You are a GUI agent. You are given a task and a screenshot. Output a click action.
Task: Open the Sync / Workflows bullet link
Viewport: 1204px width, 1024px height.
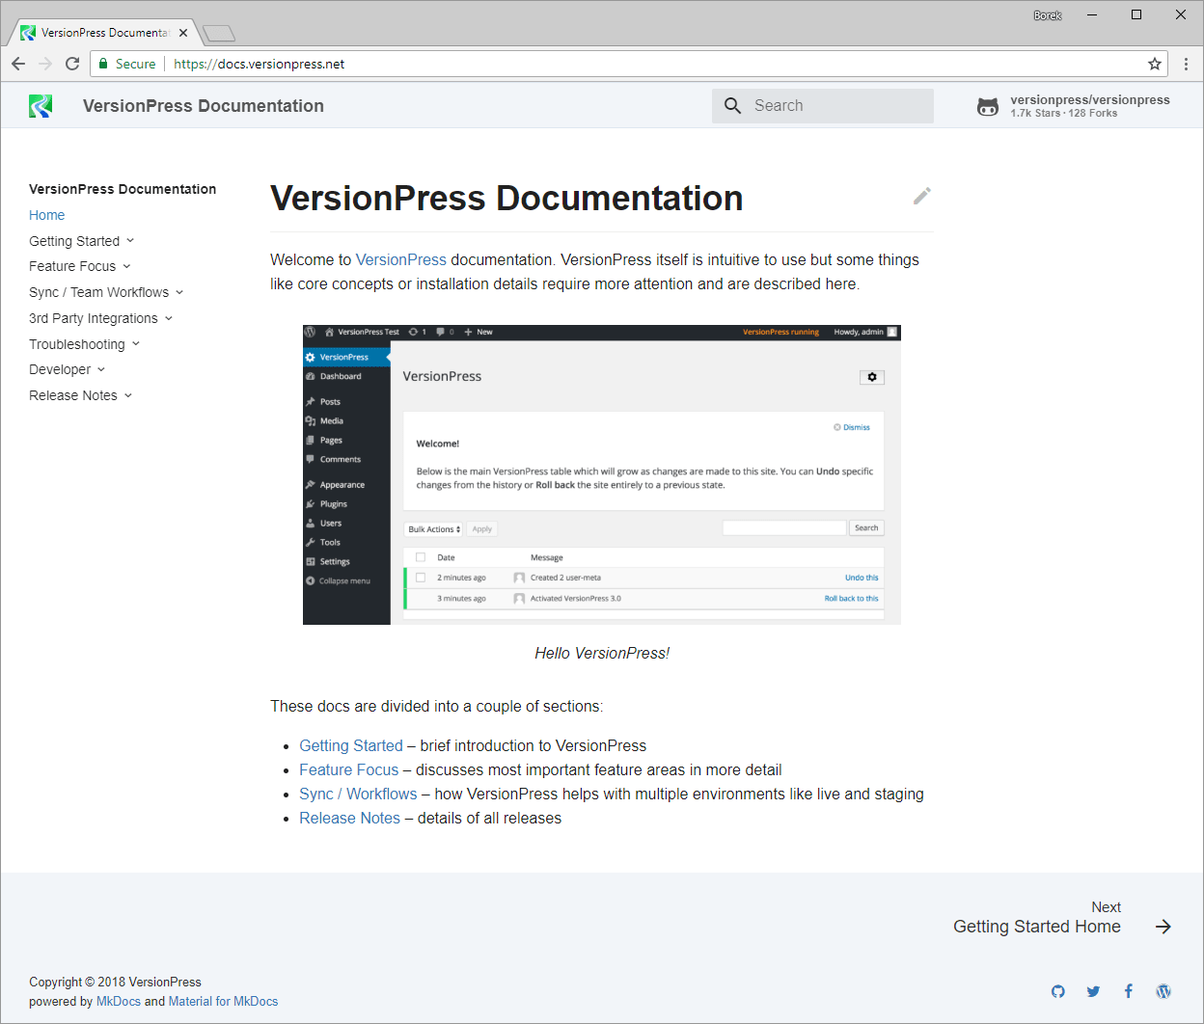pos(358,794)
